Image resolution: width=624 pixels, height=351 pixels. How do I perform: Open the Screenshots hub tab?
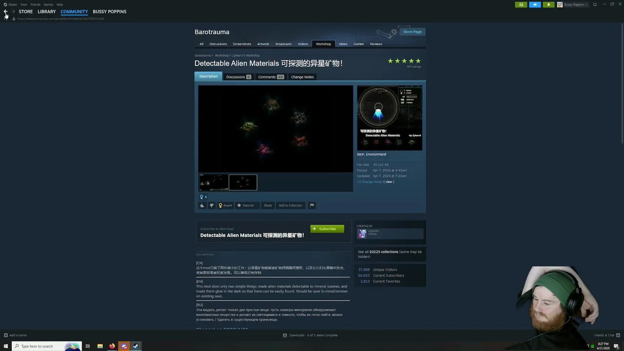(x=242, y=44)
